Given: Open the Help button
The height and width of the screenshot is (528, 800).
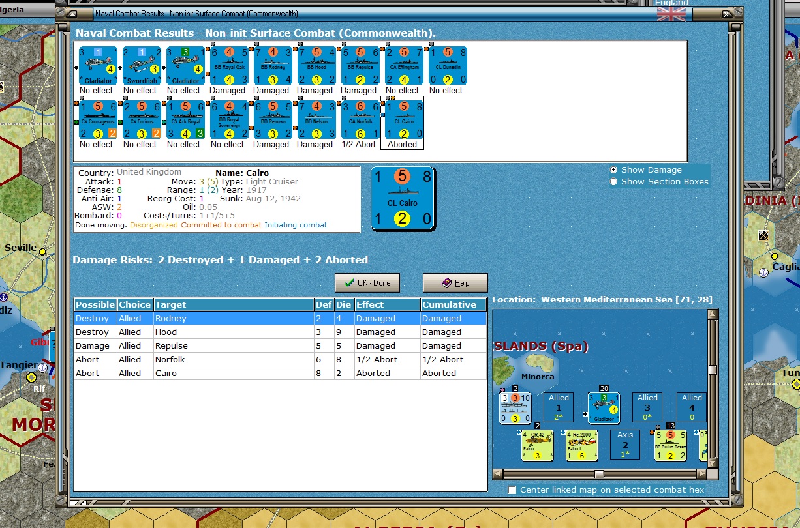Looking at the screenshot, I should tap(455, 283).
